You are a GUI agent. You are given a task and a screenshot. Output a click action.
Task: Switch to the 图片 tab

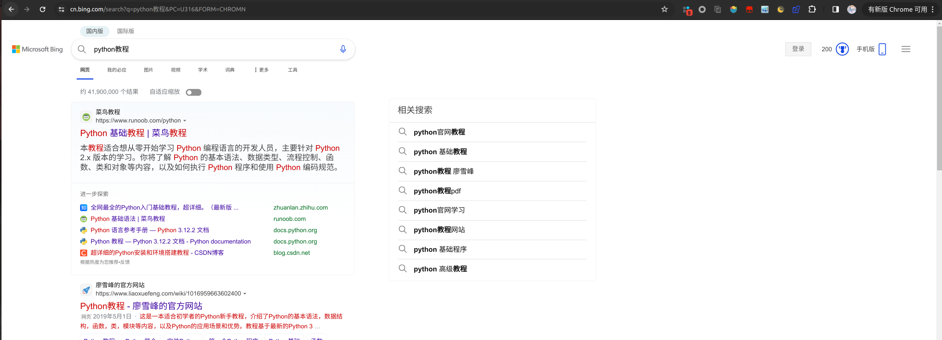(x=148, y=70)
